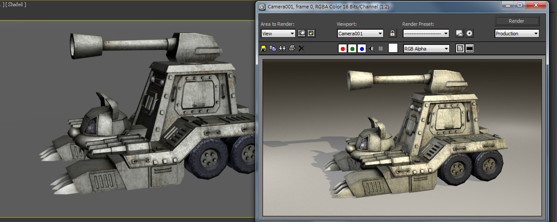Screen dimensions: 557x222
Task: Open the Environment and Effects dialog icon
Action: coord(469,33)
